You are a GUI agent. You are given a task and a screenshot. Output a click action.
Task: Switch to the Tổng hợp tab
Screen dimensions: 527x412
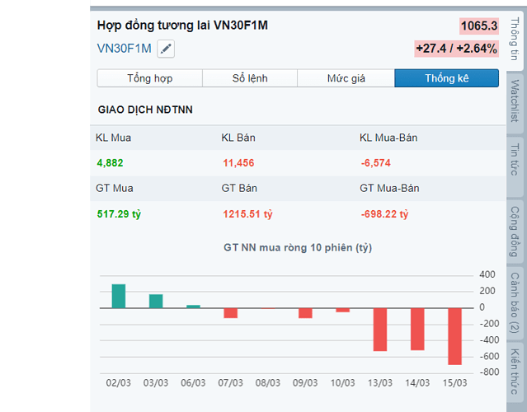[150, 78]
